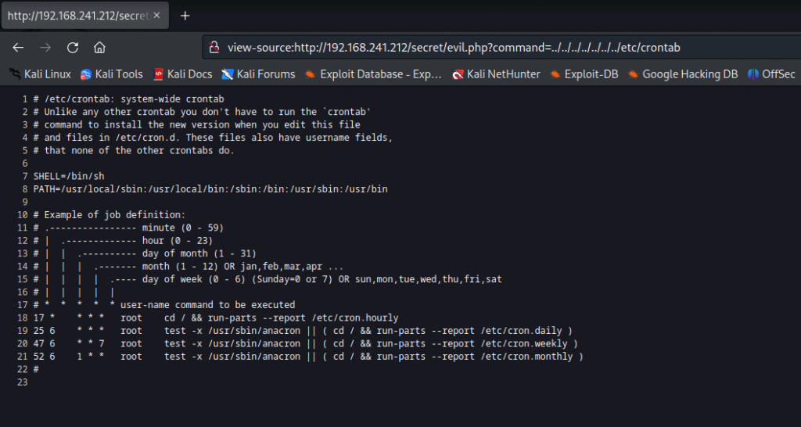
Task: Open a new tab with the plus button
Action: tap(185, 16)
